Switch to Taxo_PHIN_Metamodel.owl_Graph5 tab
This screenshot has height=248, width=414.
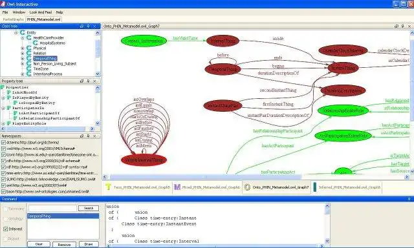pos(138,187)
